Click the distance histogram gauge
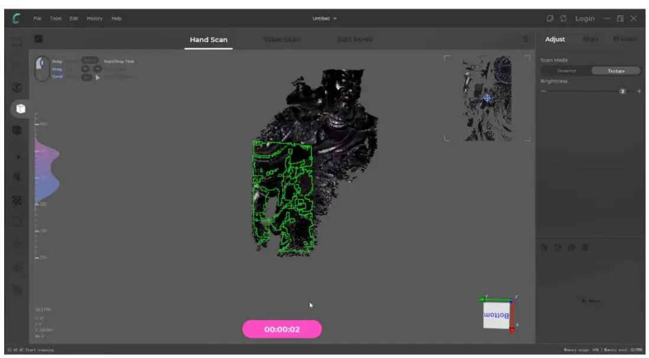The image size is (649, 358). point(46,186)
